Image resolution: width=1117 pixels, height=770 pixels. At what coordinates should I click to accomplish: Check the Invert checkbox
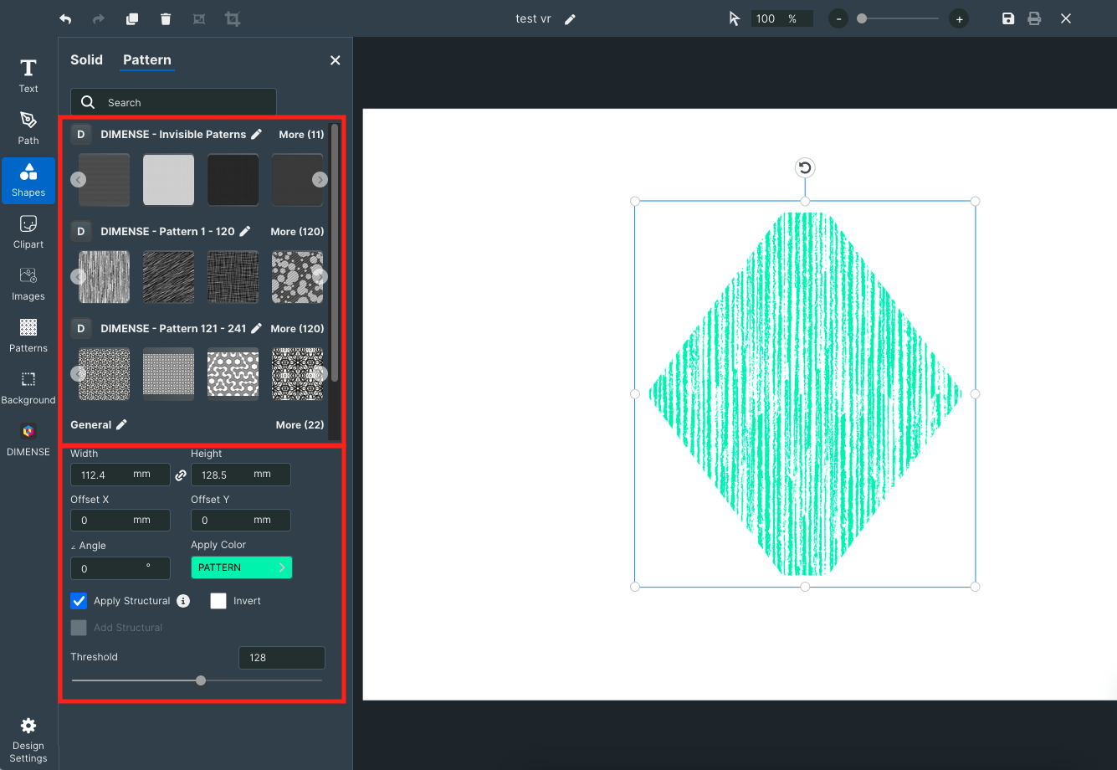tap(218, 601)
